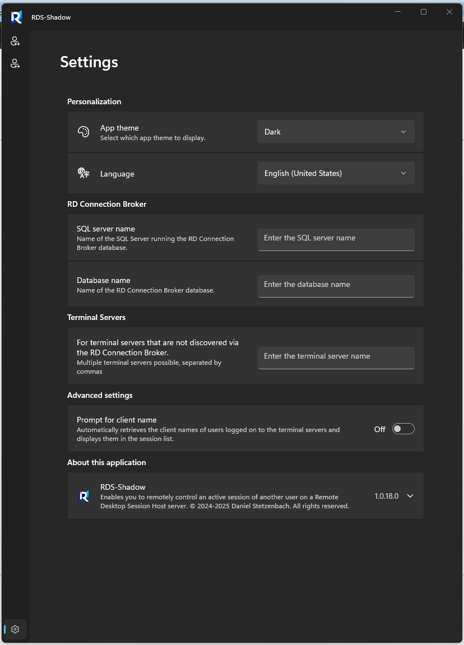
Task: Click the "RD Connection Broker" section header
Action: click(x=107, y=204)
